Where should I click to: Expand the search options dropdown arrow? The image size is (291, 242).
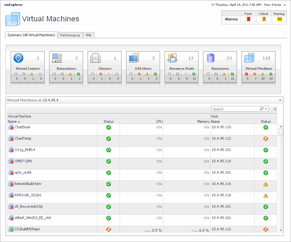266,109
